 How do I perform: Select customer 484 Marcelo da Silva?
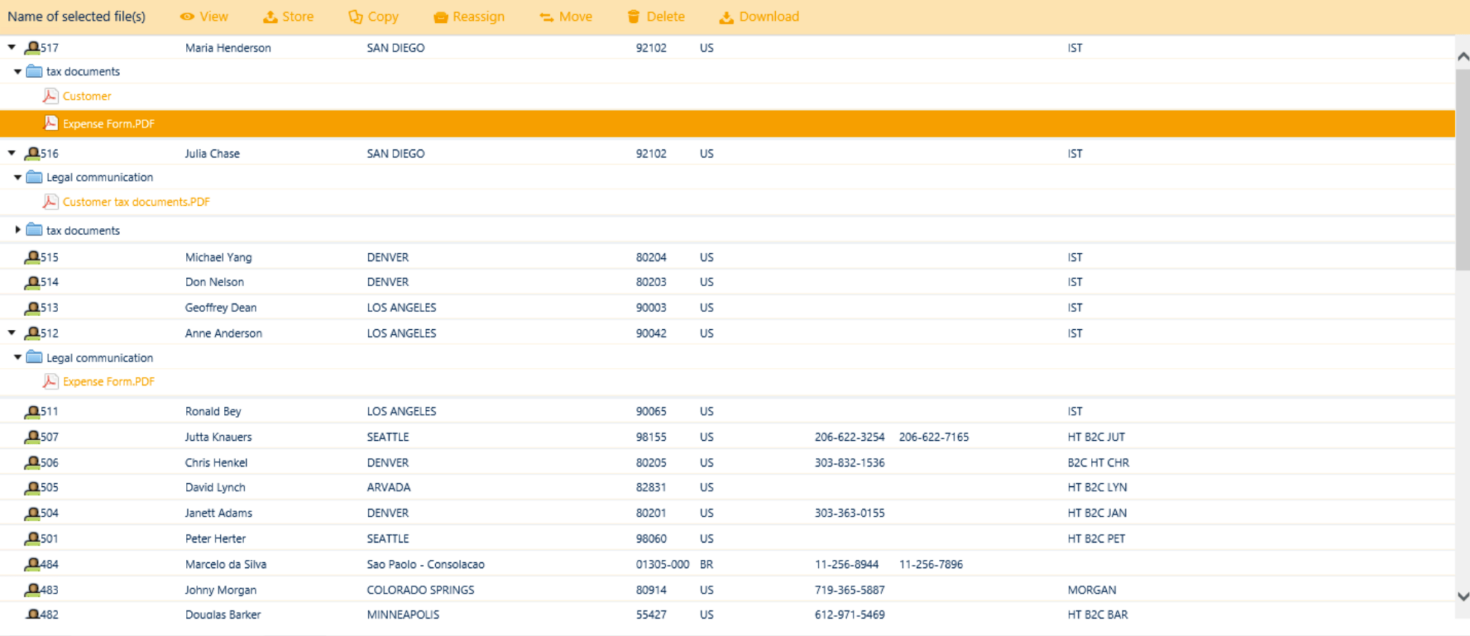(225, 564)
